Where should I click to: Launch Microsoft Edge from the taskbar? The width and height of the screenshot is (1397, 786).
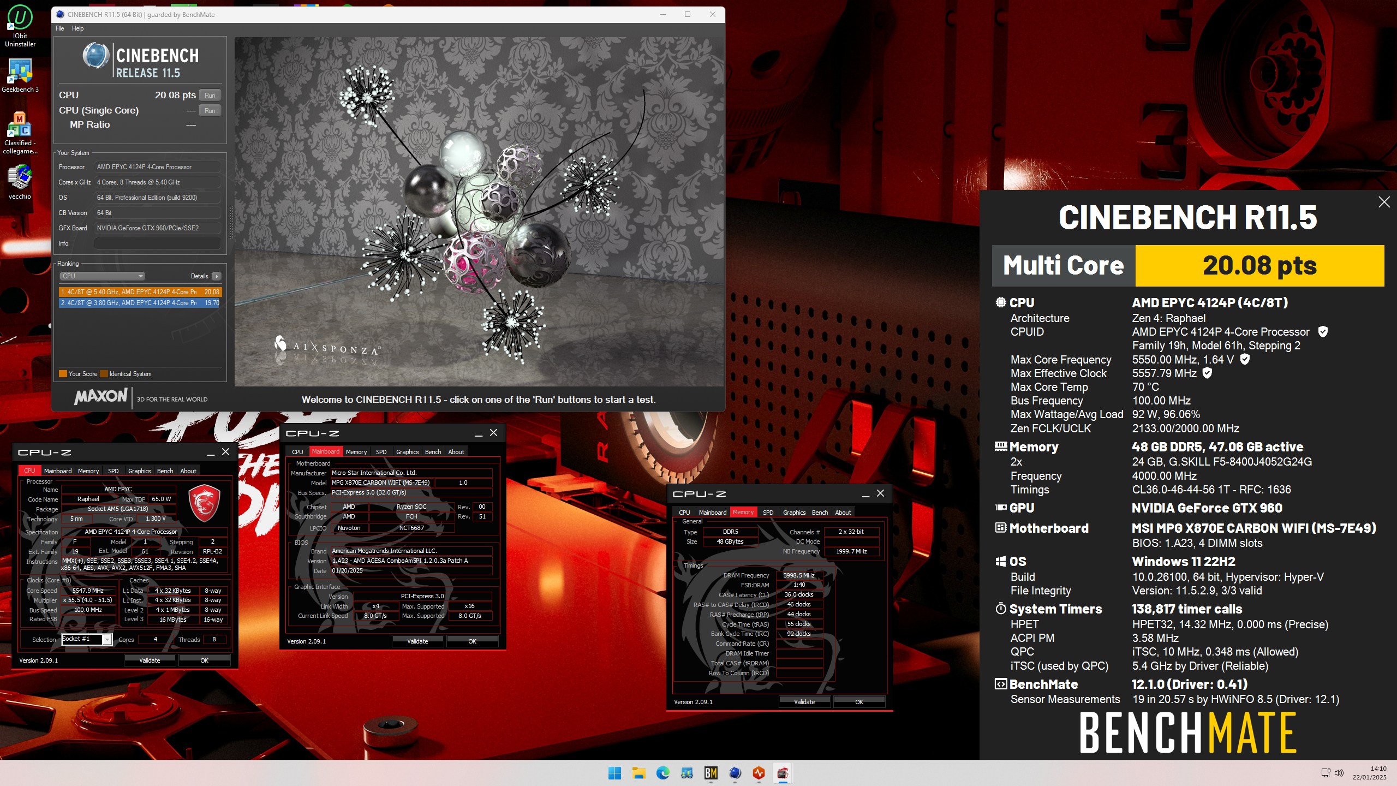click(662, 773)
